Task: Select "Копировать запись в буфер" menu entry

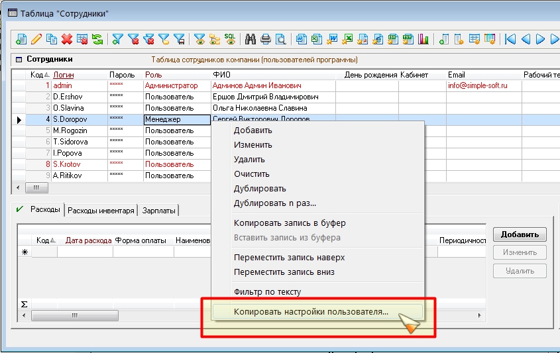Action: click(290, 223)
